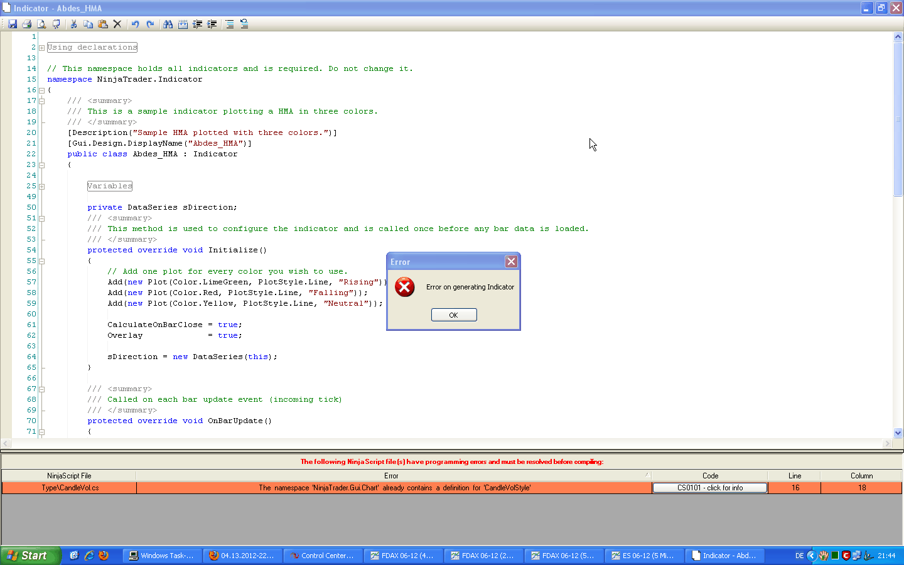Expand the collapsed Variables region
This screenshot has width=904, height=565.
[x=41, y=186]
